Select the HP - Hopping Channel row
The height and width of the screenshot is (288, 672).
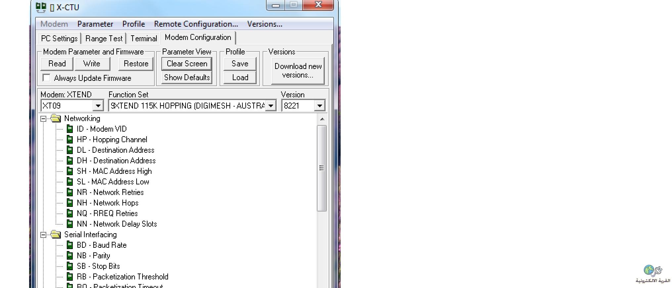tap(112, 140)
